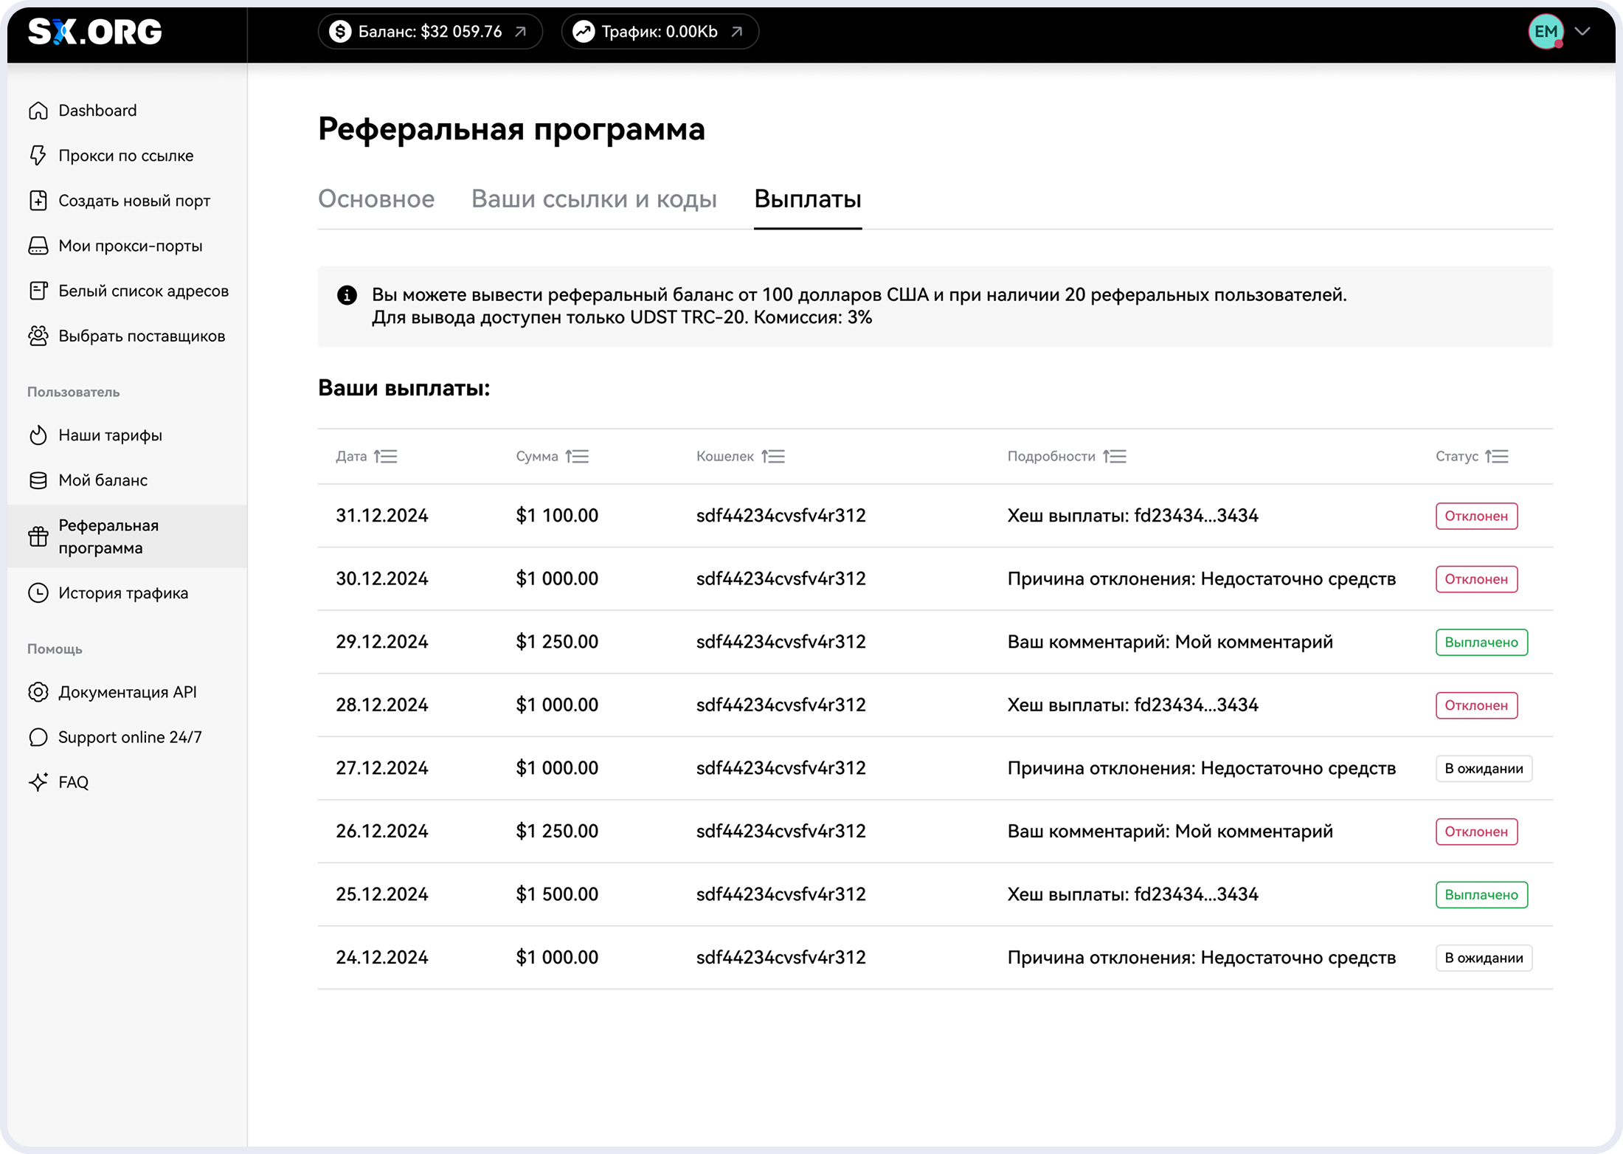Click the plus icon next to Создать новый порт
The height and width of the screenshot is (1154, 1623).
coord(38,201)
